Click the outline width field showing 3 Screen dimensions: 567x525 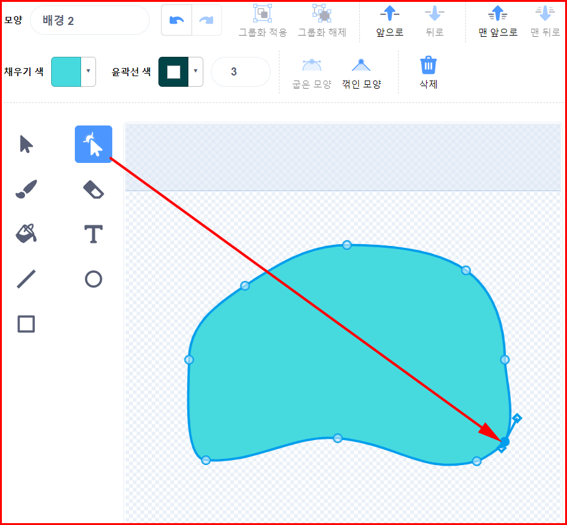point(241,72)
